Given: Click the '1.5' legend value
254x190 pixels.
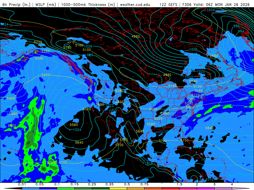Looking at the screenshot, I should (x=179, y=184).
